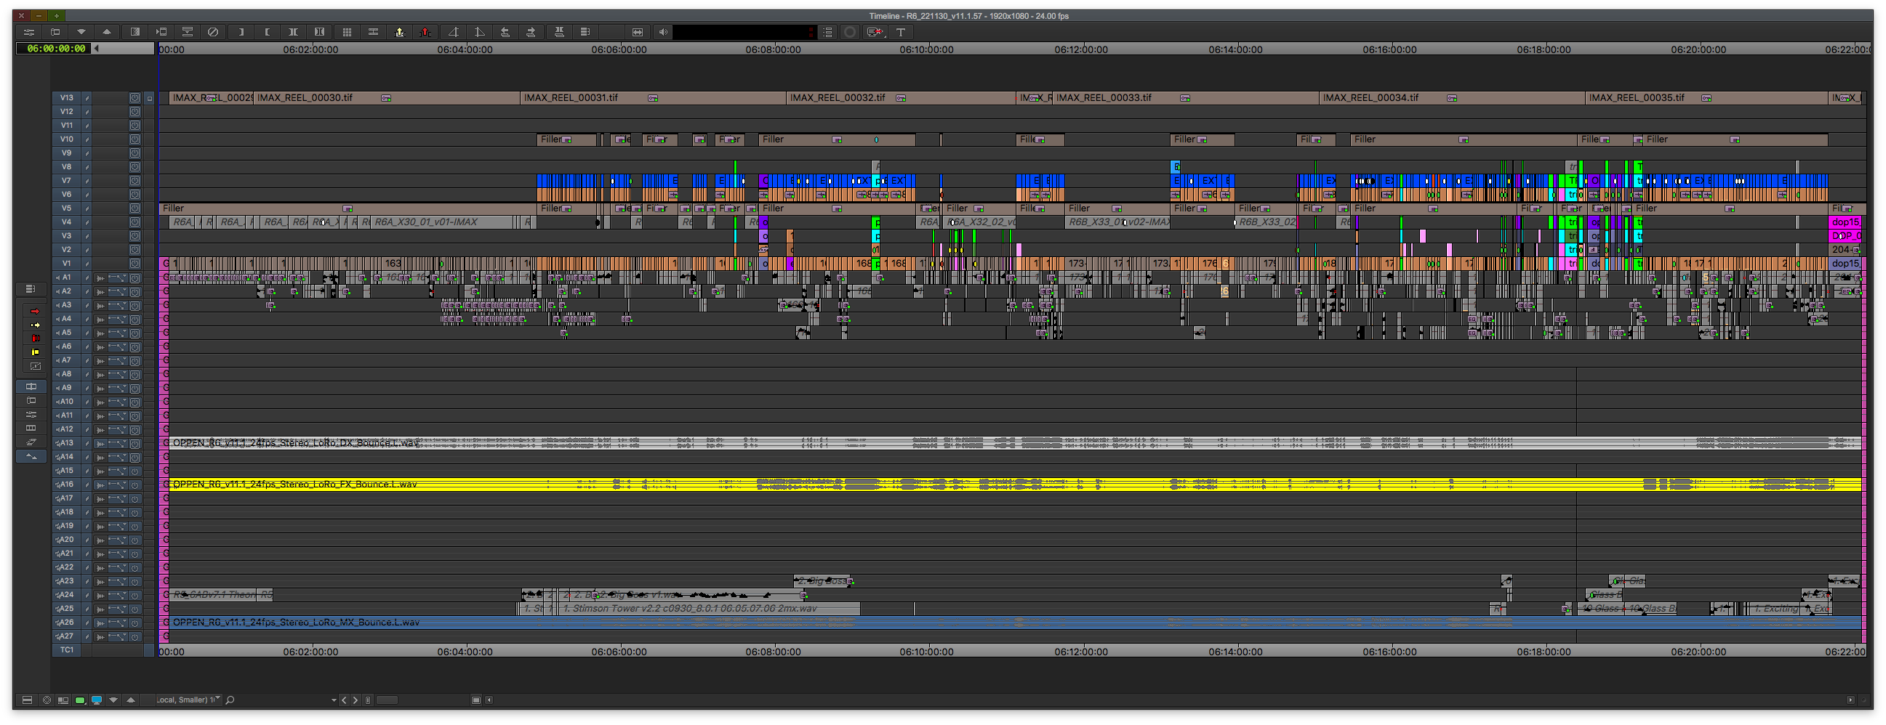This screenshot has width=1886, height=725.
Task: Click the green rounded rectangle icon in bottom bar
Action: (80, 701)
